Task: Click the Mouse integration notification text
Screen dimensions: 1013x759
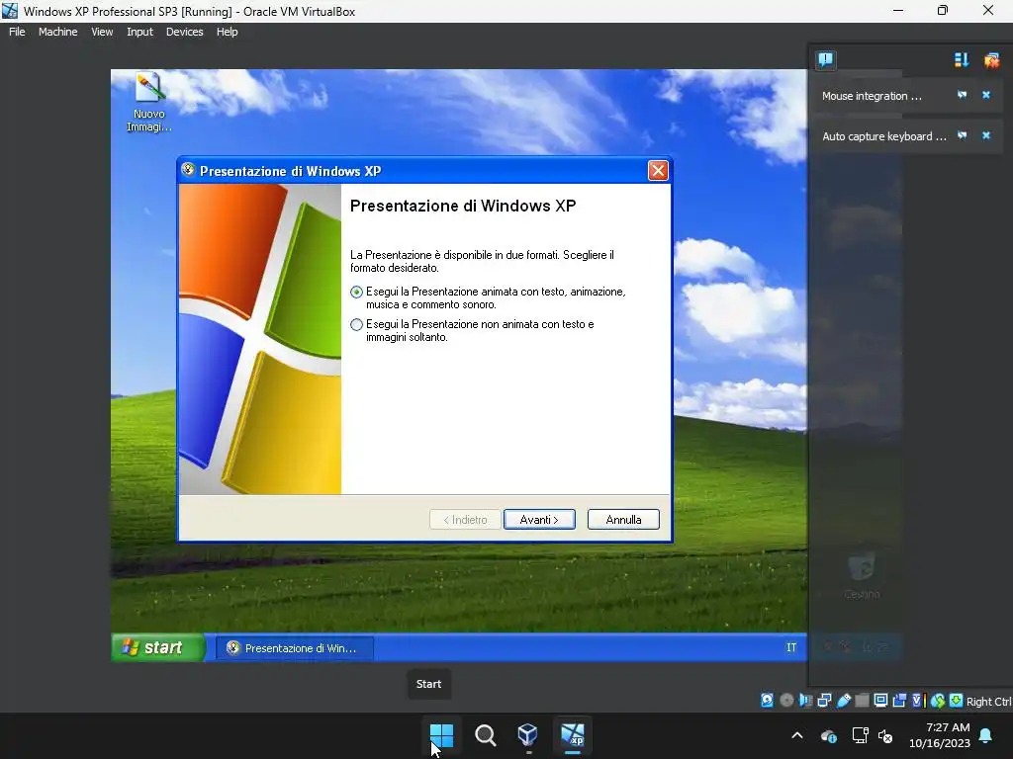Action: coord(872,96)
